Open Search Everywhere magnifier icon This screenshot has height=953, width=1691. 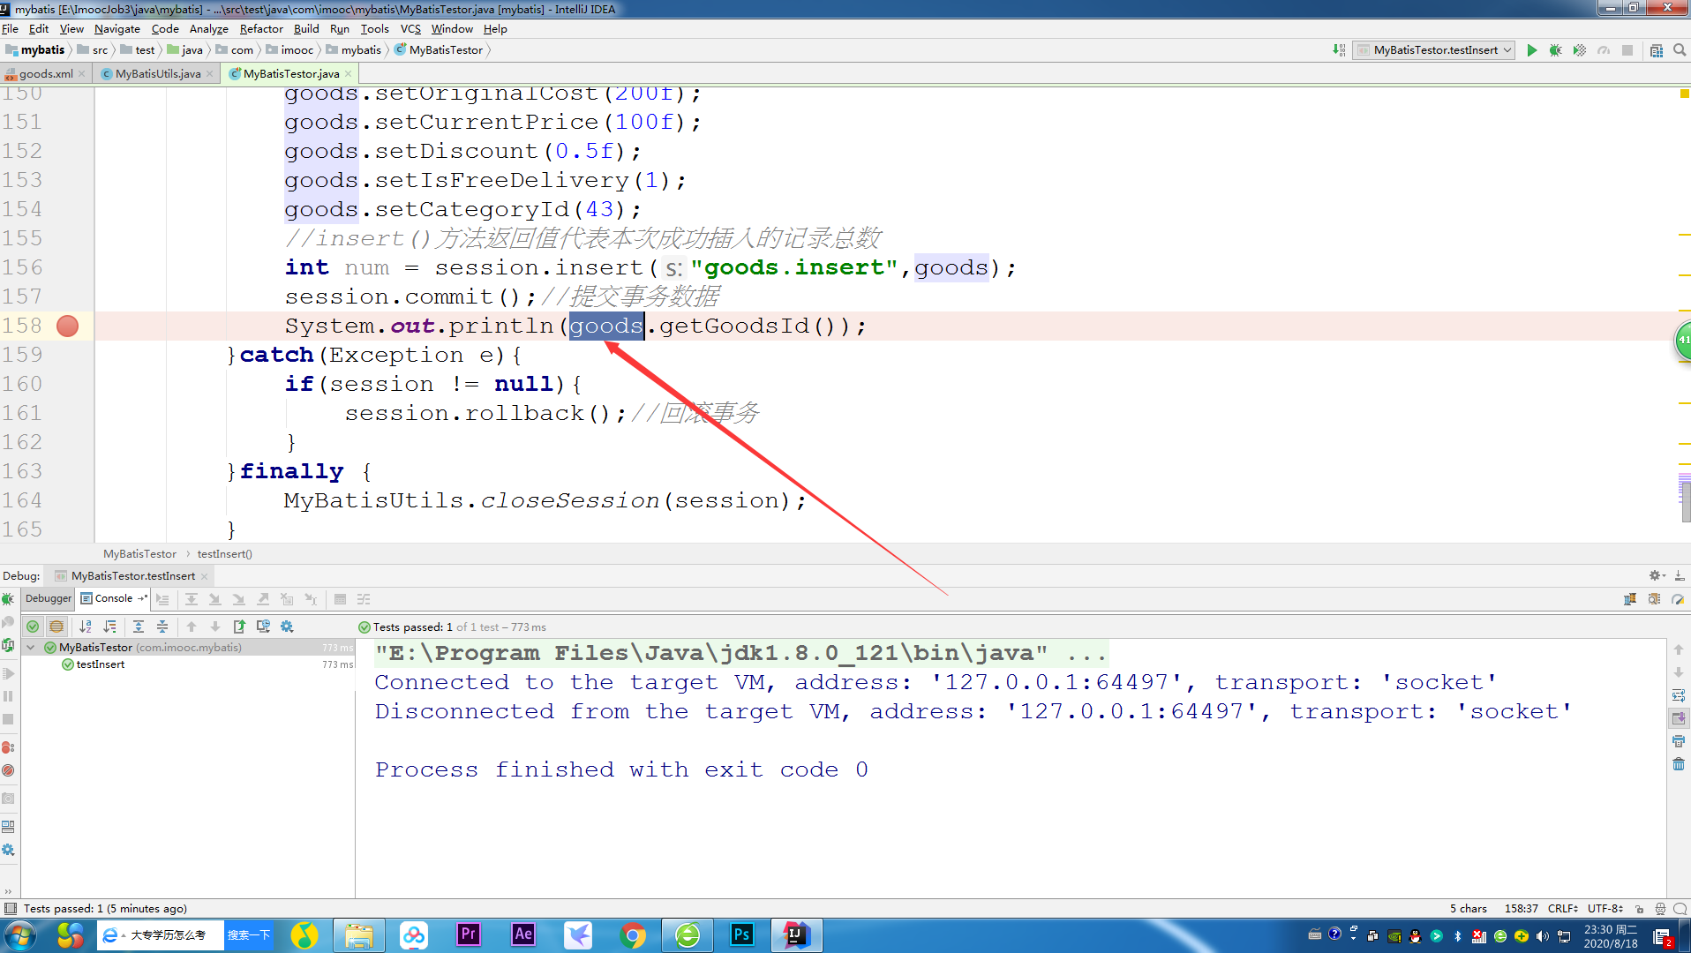[1680, 50]
